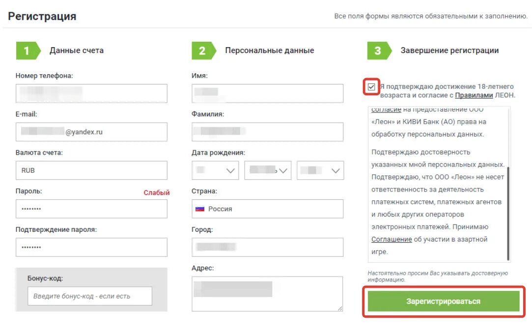The image size is (532, 332).
Task: Open the birth month dropdown
Action: pos(268,170)
